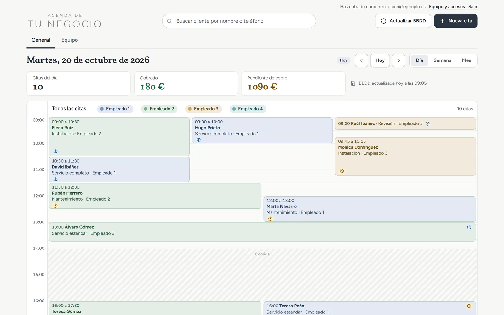The image size is (504, 315).
Task: Switch to Mes view
Action: (x=466, y=60)
